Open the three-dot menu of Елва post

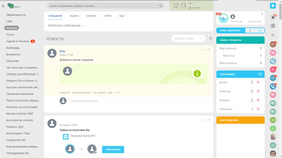203,50
